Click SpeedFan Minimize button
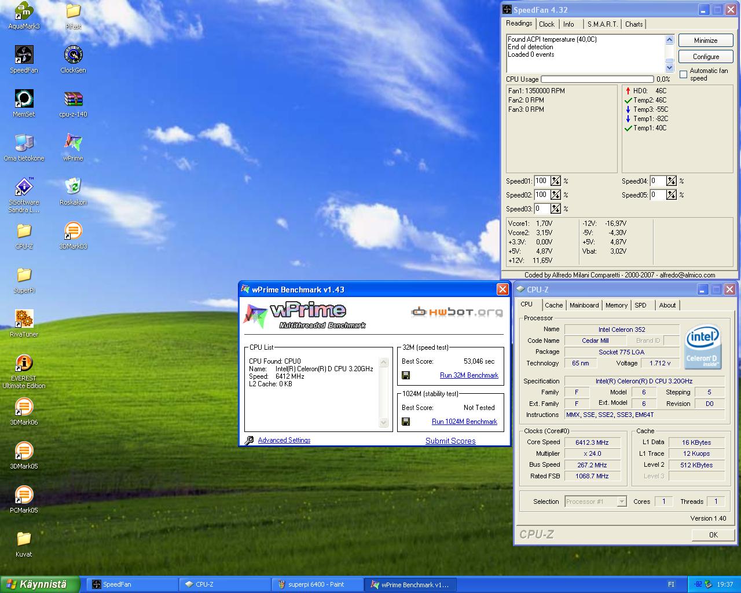741x593 pixels. [706, 41]
